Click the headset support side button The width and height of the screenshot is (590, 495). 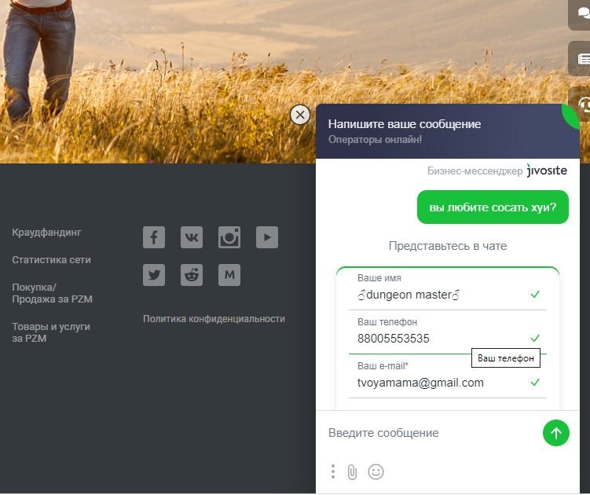click(x=582, y=104)
